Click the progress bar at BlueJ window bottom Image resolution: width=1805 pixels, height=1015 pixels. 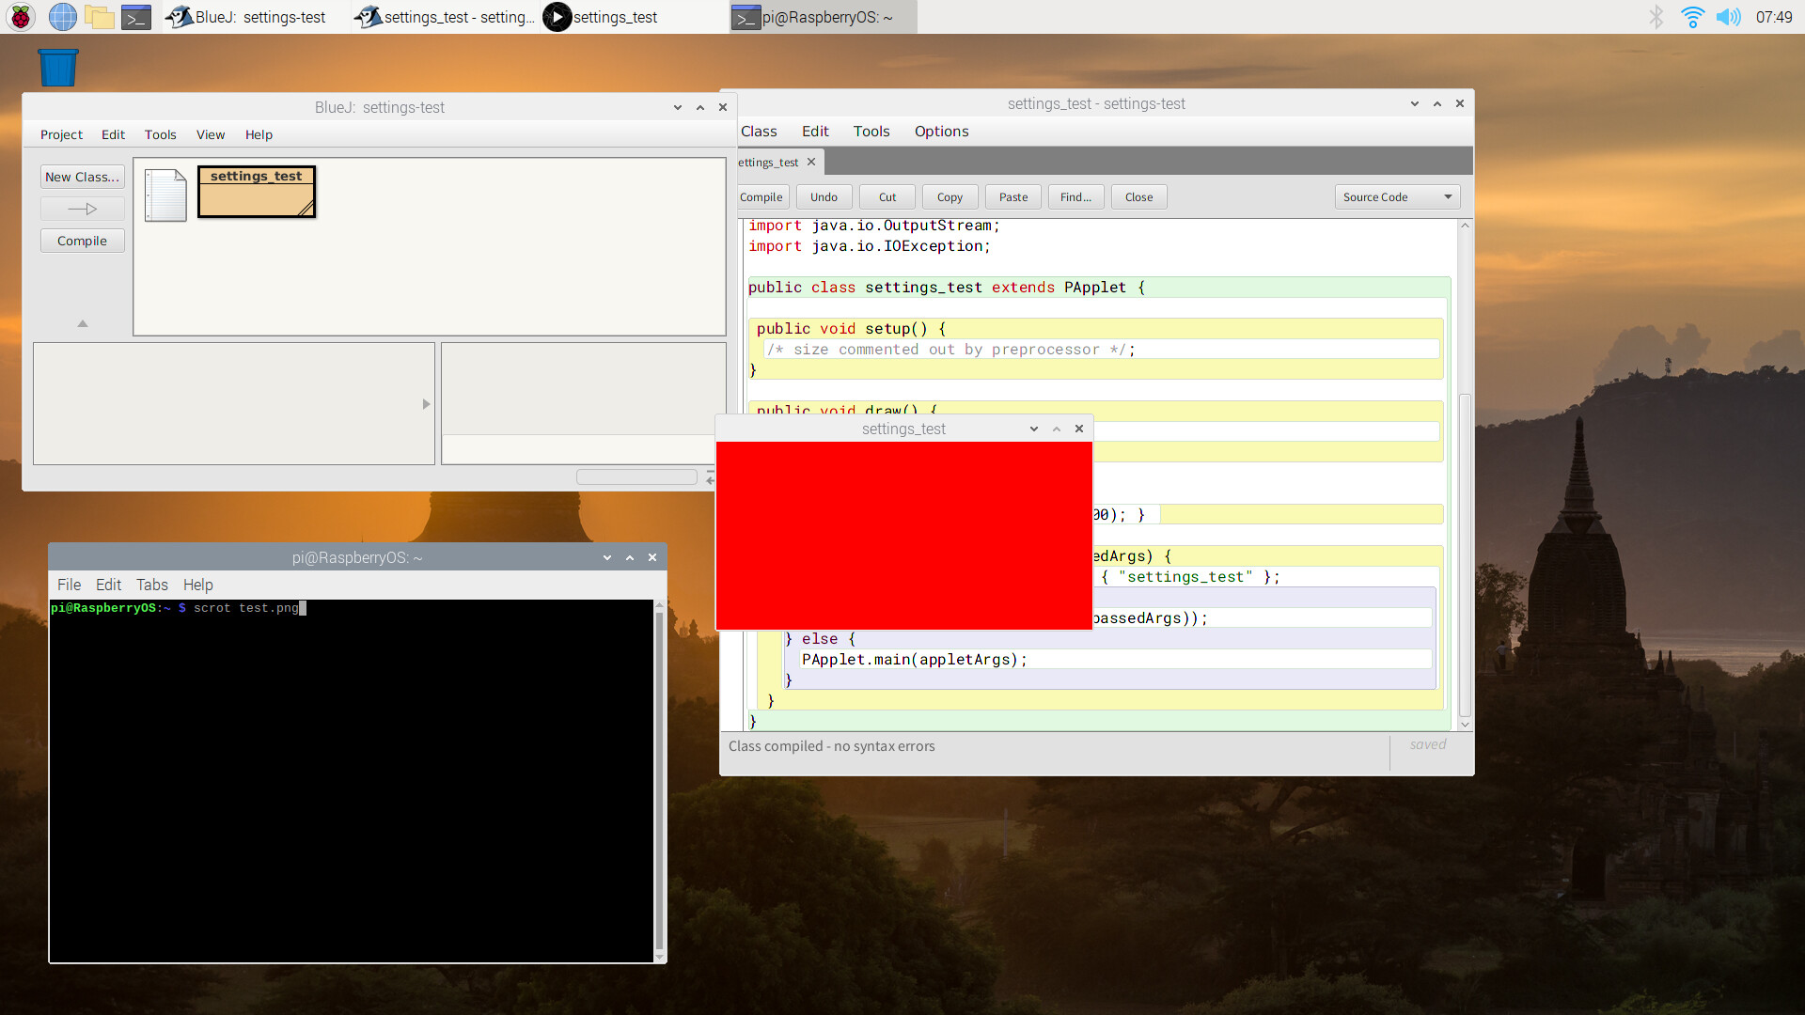[x=636, y=477]
